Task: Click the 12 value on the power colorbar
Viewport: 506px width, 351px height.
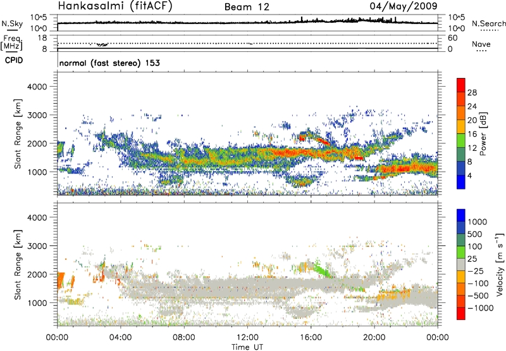Action: pyautogui.click(x=472, y=148)
